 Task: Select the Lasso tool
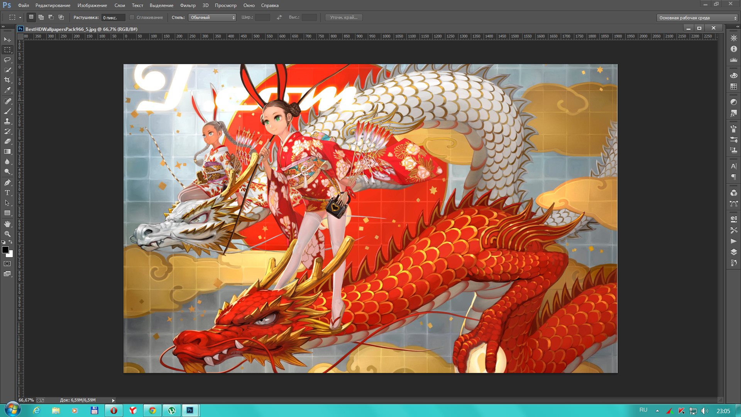7,60
